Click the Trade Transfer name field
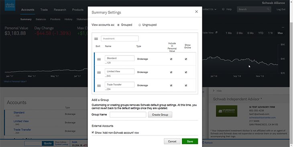293x147 pixels. click(120, 85)
